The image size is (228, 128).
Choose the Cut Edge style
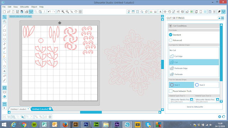pos(194,56)
